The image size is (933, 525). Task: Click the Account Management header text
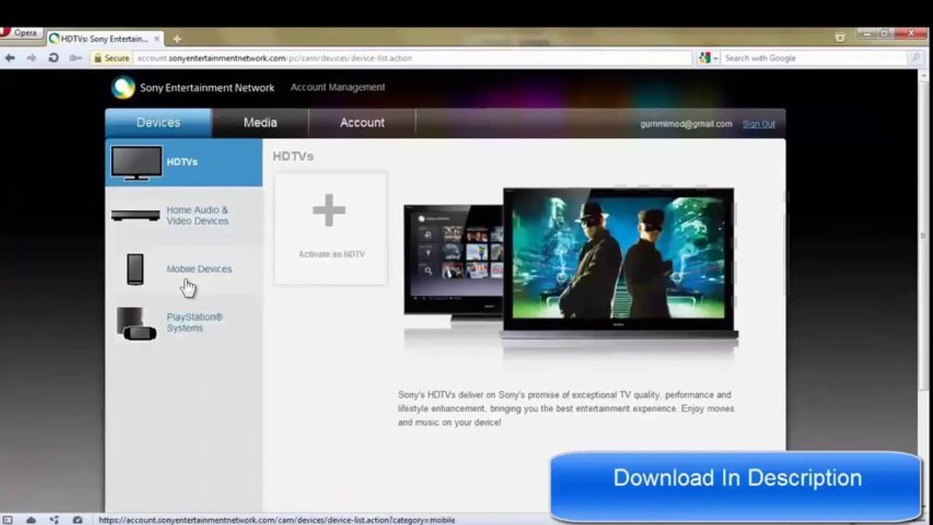[338, 87]
